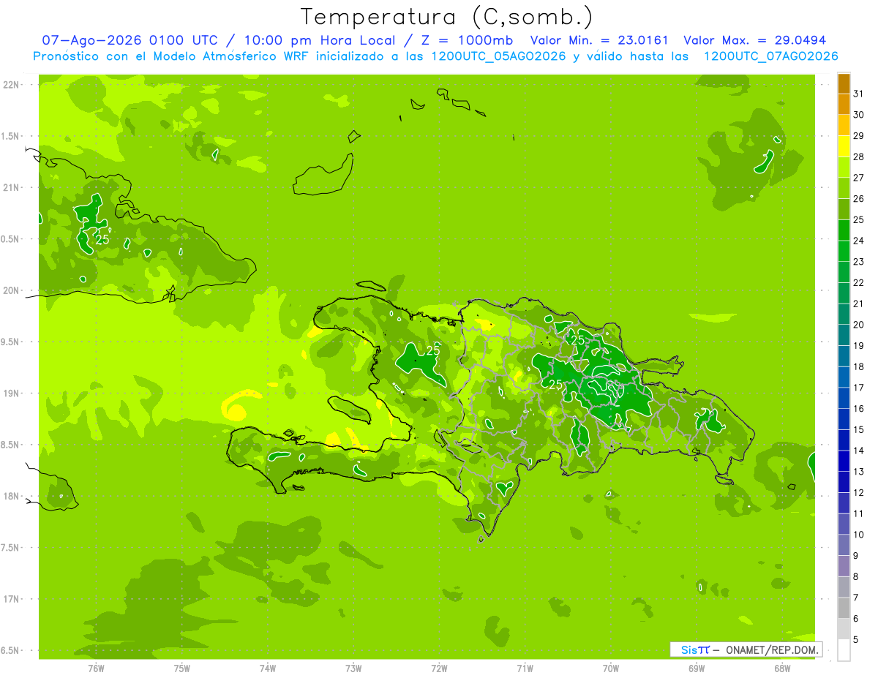Image resolution: width=878 pixels, height=678 pixels.
Task: Pick the orange legend color between 30 and 31
Action: click(x=844, y=104)
